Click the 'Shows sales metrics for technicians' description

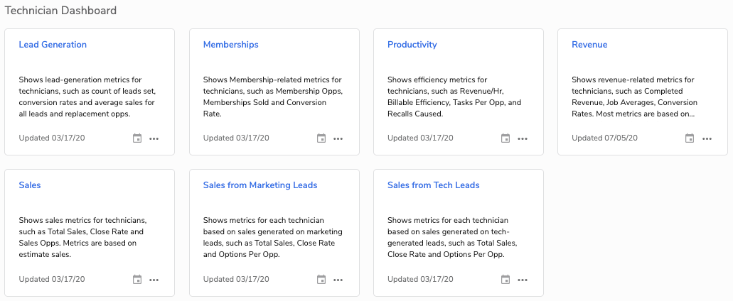click(82, 237)
